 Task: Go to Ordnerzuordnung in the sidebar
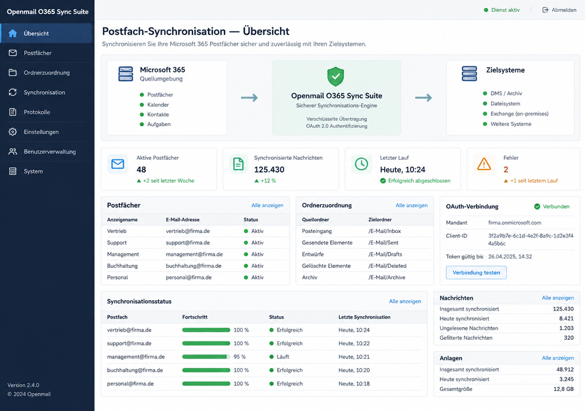[46, 72]
